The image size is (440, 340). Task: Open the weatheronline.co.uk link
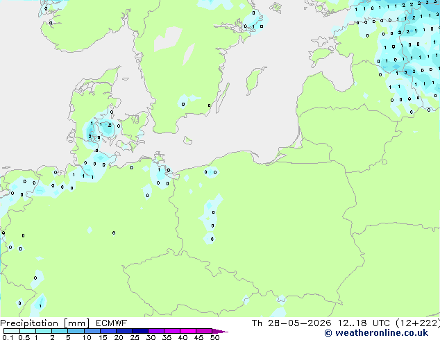(x=376, y=333)
